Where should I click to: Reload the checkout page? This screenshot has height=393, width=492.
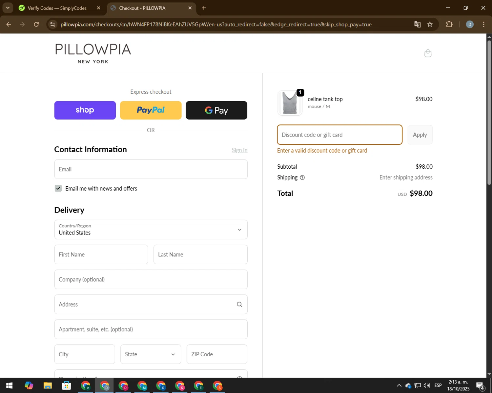click(36, 24)
